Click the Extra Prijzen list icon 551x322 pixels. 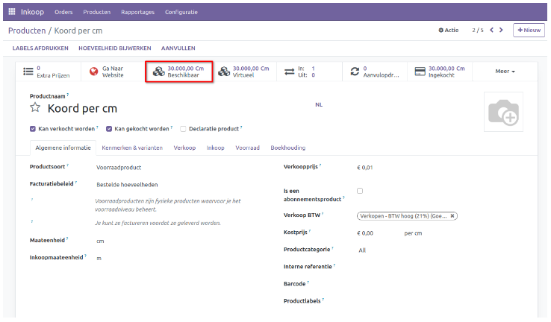click(29, 72)
